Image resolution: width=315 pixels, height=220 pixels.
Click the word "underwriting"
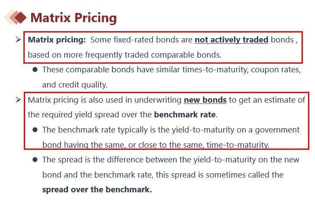click(x=159, y=100)
